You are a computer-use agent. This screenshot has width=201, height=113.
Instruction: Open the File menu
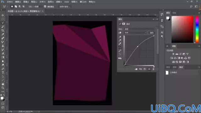pyautogui.click(x=10, y=2)
